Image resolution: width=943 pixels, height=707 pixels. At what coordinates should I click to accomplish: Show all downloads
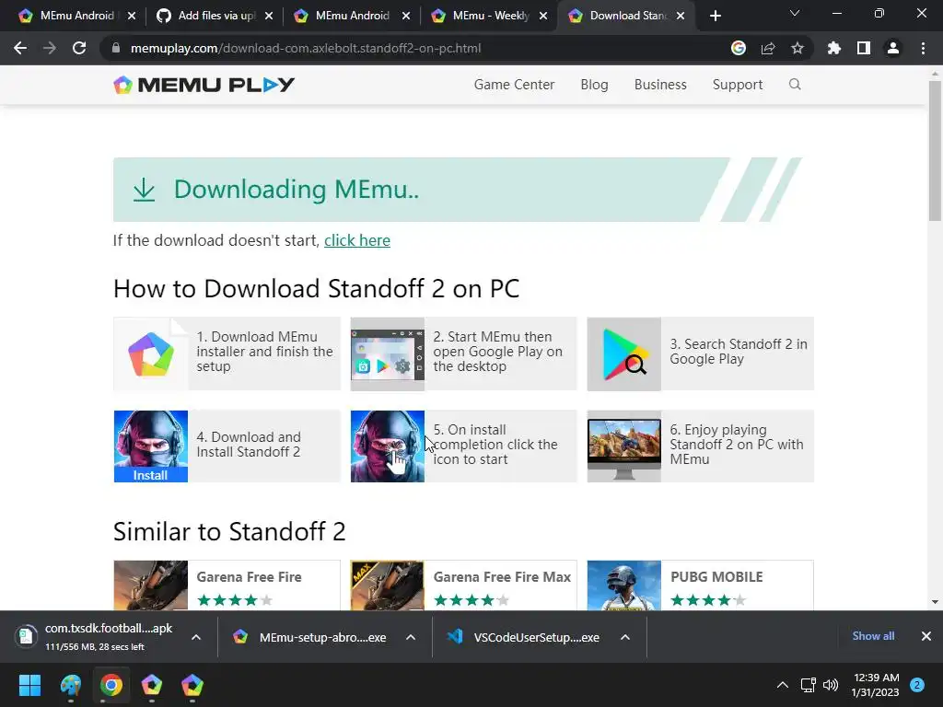point(873,636)
